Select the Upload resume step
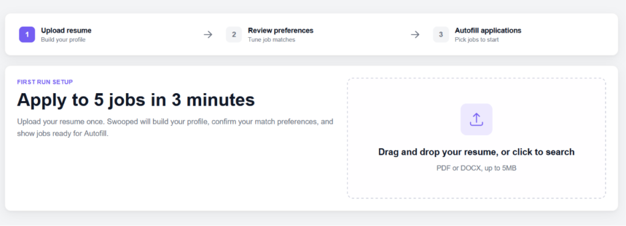This screenshot has width=626, height=226. (55, 35)
